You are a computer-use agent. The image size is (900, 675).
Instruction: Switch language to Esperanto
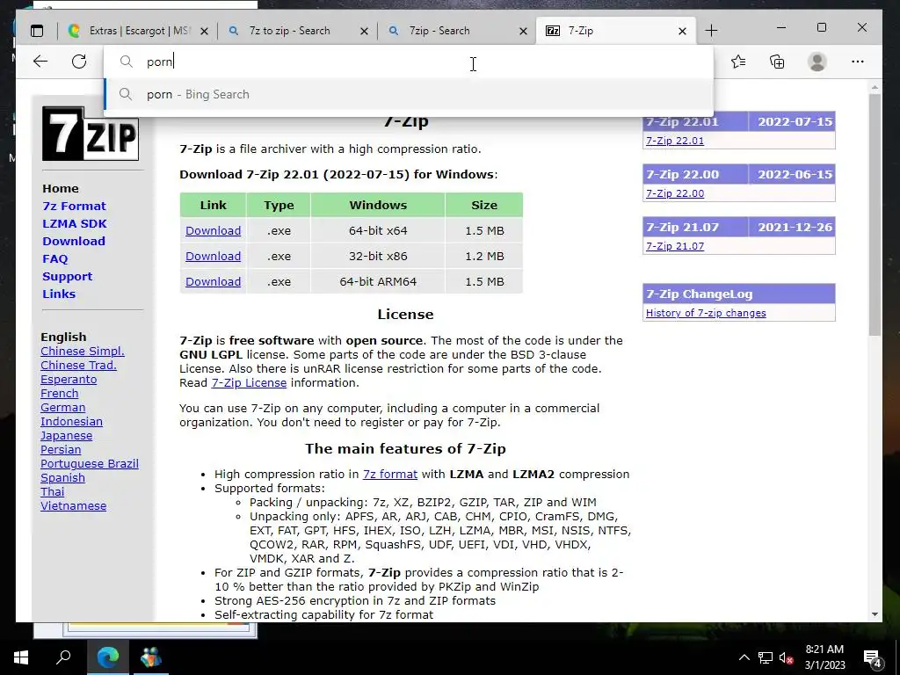click(69, 380)
